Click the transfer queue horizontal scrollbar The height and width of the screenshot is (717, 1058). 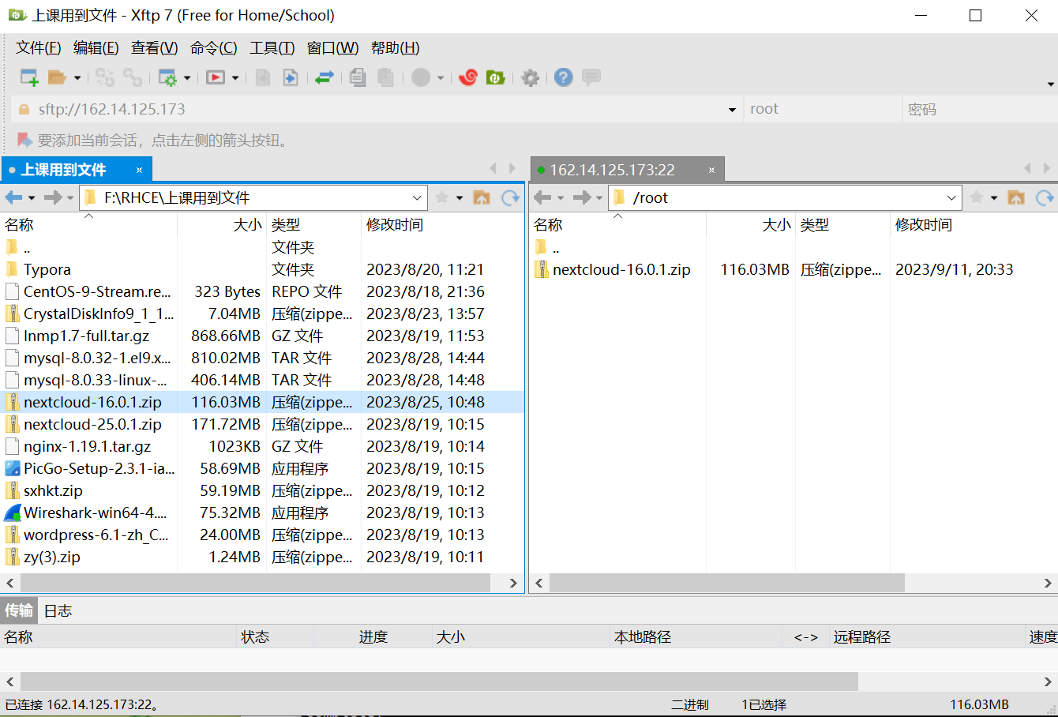[439, 681]
